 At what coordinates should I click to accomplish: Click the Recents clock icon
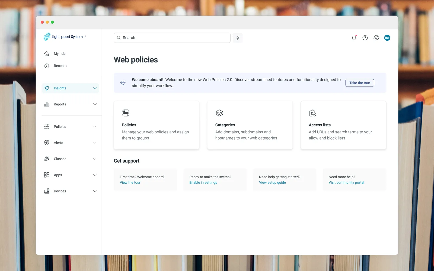47,66
